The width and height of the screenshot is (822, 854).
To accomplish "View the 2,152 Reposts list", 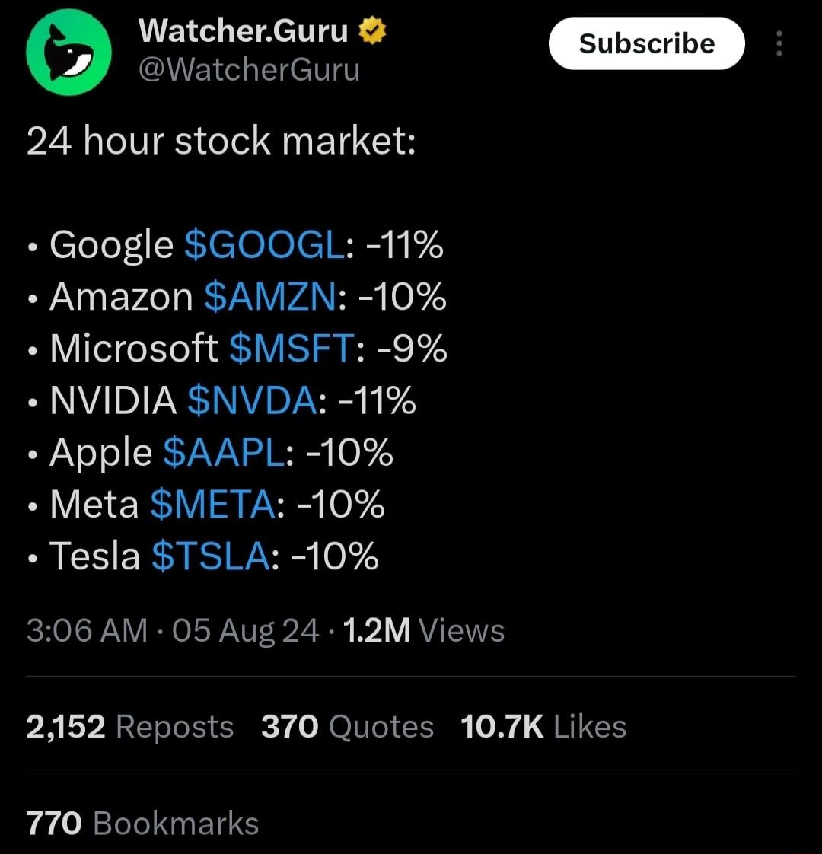I will point(130,727).
